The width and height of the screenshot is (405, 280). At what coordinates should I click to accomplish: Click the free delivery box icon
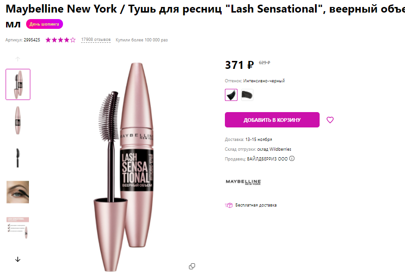click(229, 205)
